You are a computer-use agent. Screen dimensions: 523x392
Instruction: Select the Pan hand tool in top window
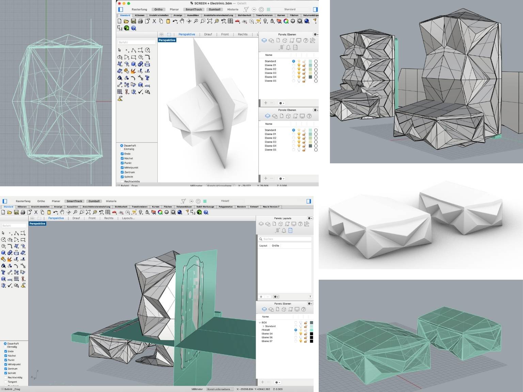(x=182, y=21)
